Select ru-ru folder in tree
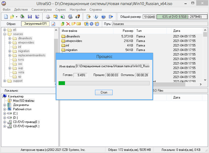 (x=21, y=59)
